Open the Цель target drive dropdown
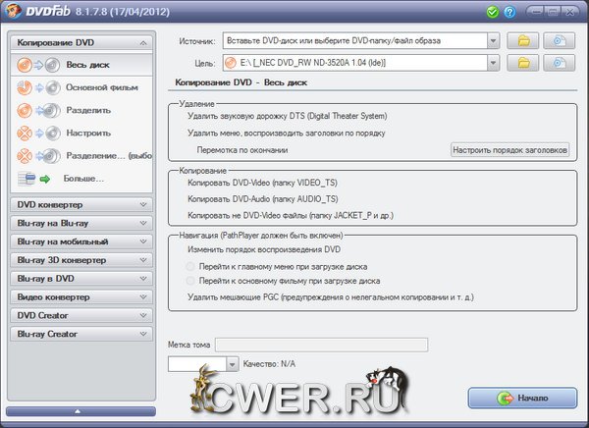 pyautogui.click(x=492, y=64)
